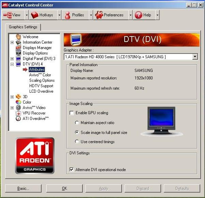Open the Hotkeys dropdown arrow
This screenshot has width=205, height=198.
(x=59, y=15)
